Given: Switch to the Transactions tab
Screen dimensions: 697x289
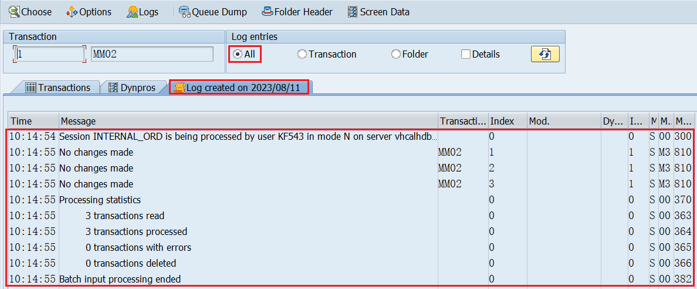Looking at the screenshot, I should point(57,88).
